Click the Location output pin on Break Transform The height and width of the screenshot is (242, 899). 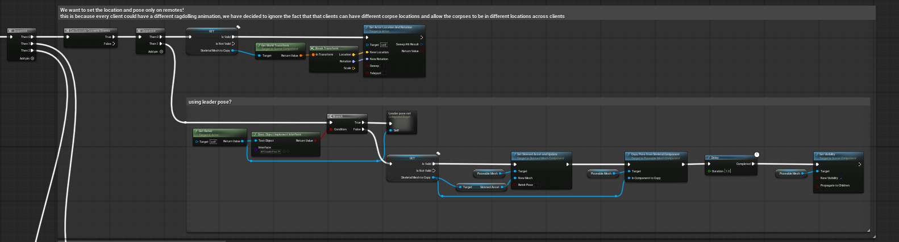[353, 54]
